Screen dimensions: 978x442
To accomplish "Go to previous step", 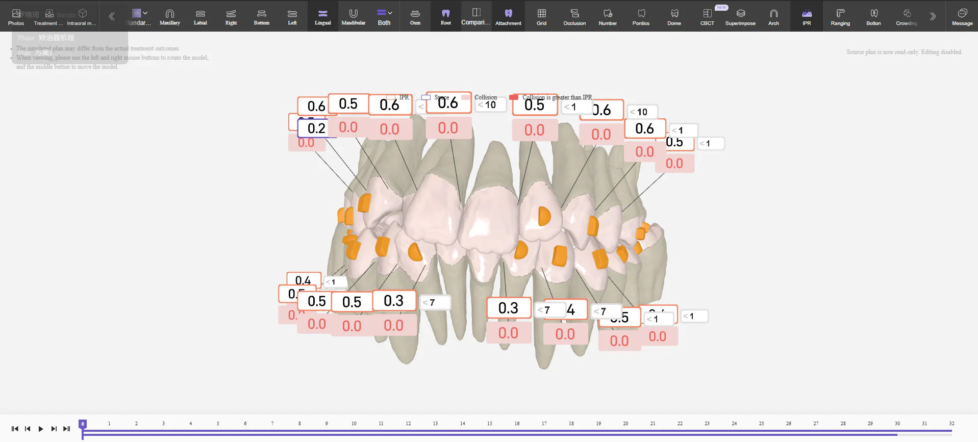I will point(28,429).
